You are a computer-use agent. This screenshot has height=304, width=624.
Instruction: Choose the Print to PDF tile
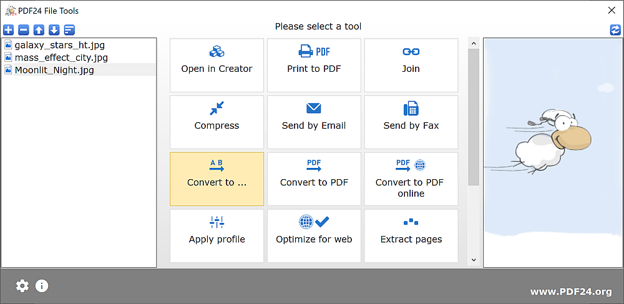click(314, 66)
